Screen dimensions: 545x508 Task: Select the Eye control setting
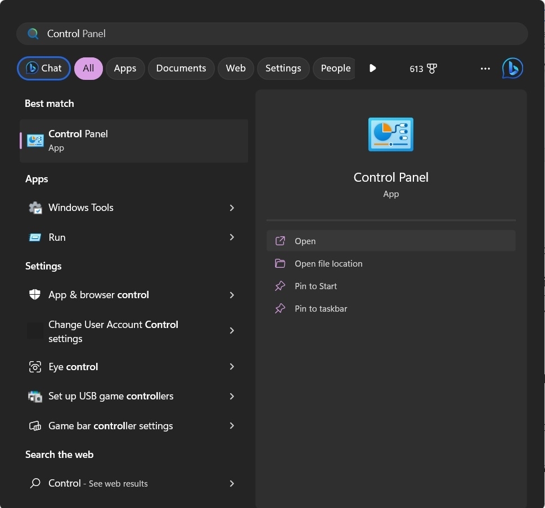point(134,367)
